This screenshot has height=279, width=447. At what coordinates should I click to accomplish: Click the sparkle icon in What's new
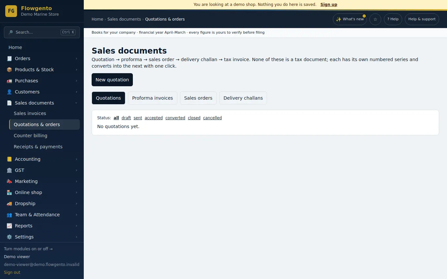pyautogui.click(x=339, y=19)
